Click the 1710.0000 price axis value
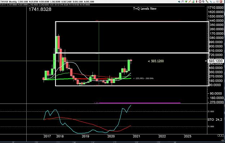The image size is (225, 143). tap(216, 8)
